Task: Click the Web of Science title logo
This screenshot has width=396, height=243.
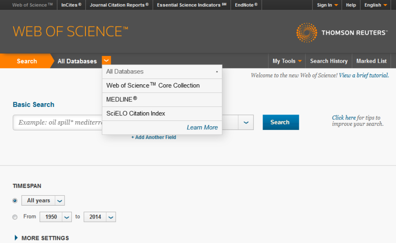Action: coord(70,32)
